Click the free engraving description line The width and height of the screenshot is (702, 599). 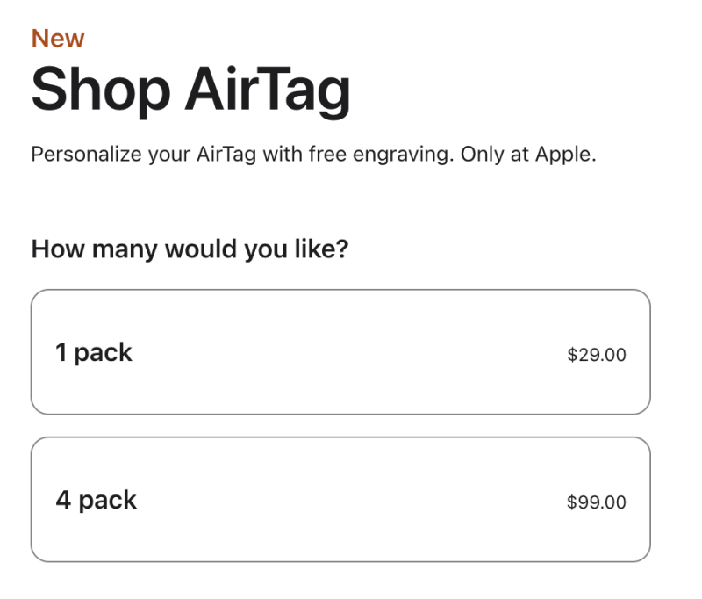point(313,155)
